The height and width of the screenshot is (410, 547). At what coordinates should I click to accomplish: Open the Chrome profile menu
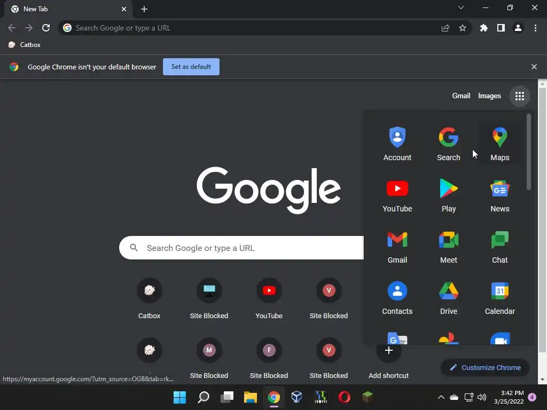pyautogui.click(x=518, y=28)
